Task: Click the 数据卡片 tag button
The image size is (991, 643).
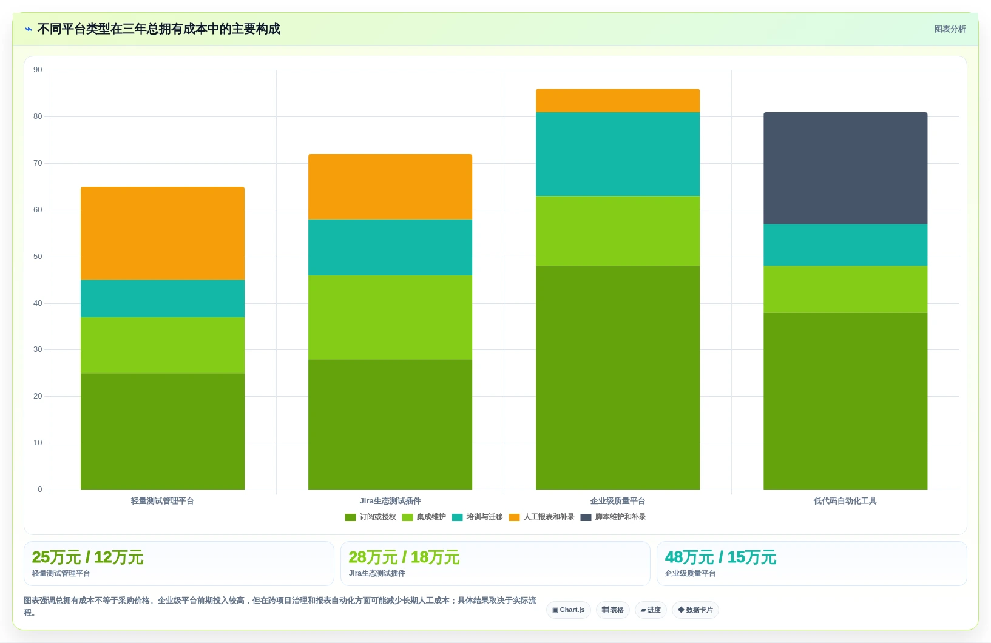Action: pyautogui.click(x=695, y=610)
